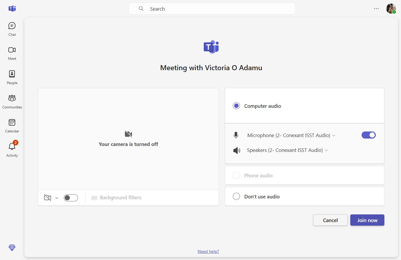Click the premium diamond icon
401x260 pixels.
12,248
